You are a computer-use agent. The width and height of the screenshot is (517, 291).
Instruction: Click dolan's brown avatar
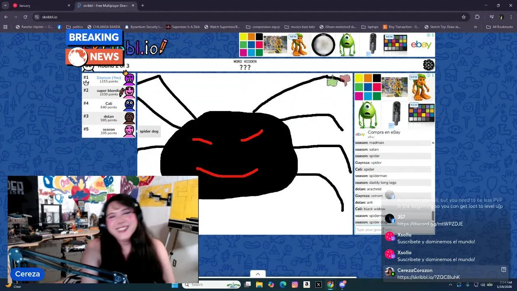point(129,118)
